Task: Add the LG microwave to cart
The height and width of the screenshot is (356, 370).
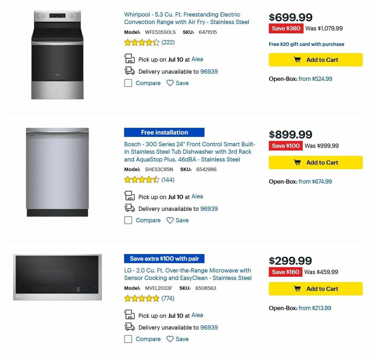Action: pos(315,289)
